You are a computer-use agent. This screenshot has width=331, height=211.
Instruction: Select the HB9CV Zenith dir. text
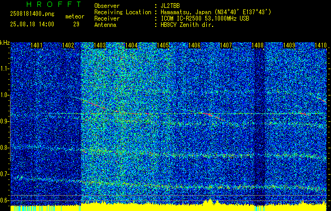[187, 25]
